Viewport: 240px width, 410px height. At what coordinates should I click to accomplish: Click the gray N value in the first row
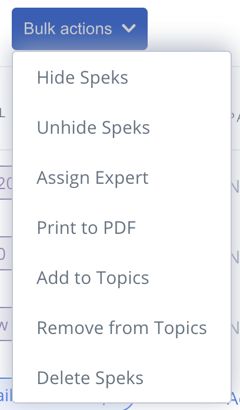click(x=235, y=186)
